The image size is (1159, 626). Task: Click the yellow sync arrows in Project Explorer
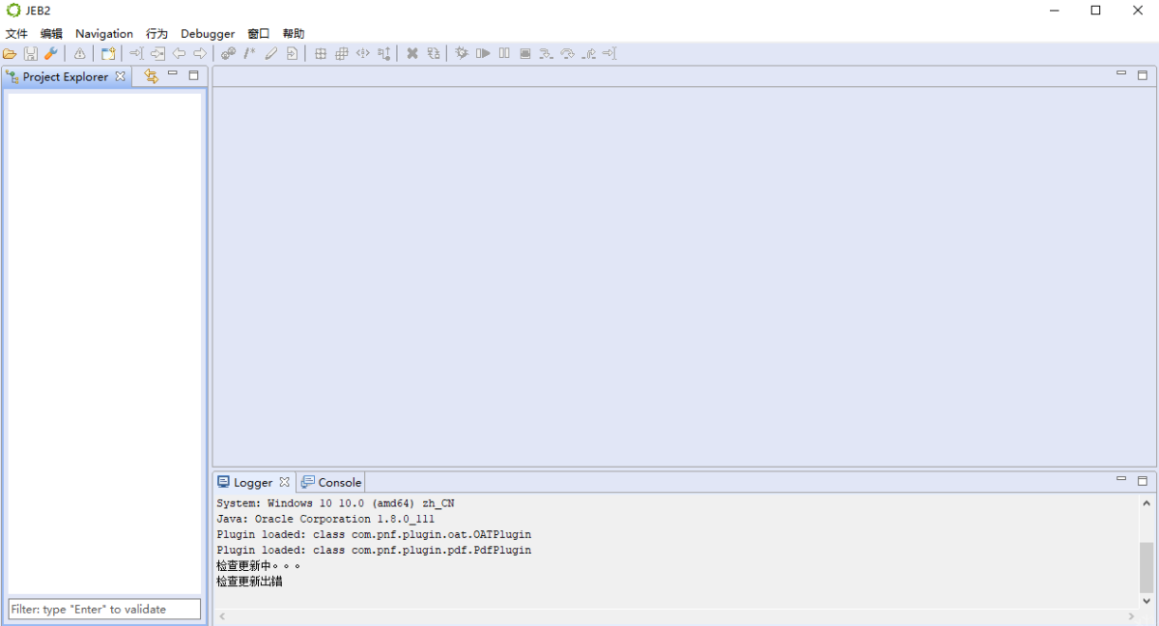click(x=151, y=75)
